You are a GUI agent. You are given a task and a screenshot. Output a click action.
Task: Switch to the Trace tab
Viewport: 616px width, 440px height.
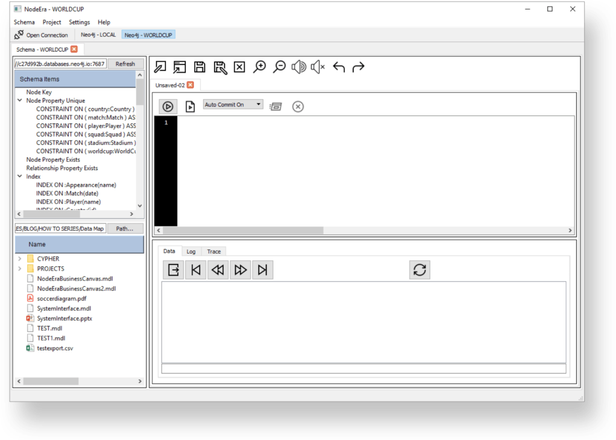tap(214, 252)
